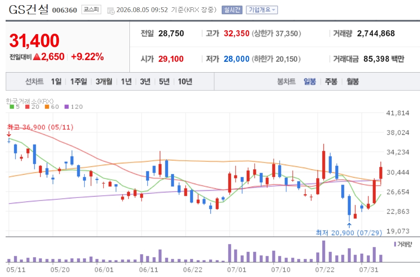The width and height of the screenshot is (420, 277).
Task: Switch to 월봉 monthly candle chart
Action: pos(352,81)
